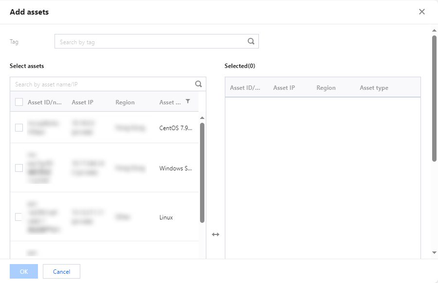Click the asset name search magnifier icon
438x283 pixels.
(x=199, y=83)
